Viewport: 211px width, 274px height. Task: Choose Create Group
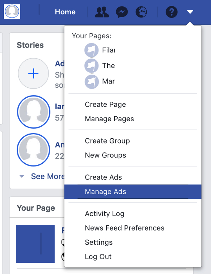(107, 141)
